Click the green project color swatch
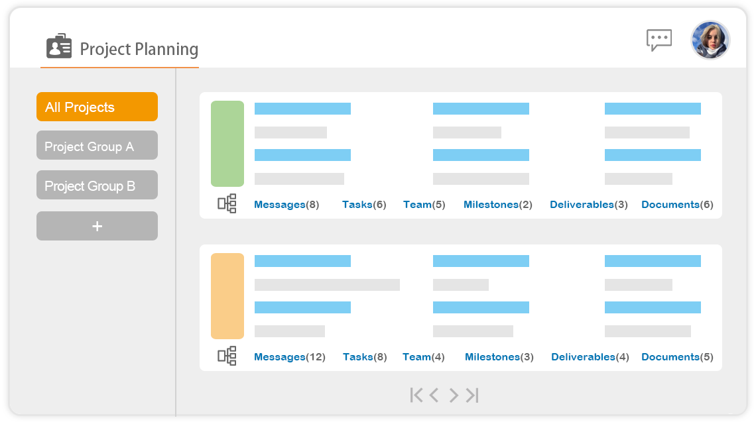The width and height of the screenshot is (756, 424). pyautogui.click(x=227, y=144)
